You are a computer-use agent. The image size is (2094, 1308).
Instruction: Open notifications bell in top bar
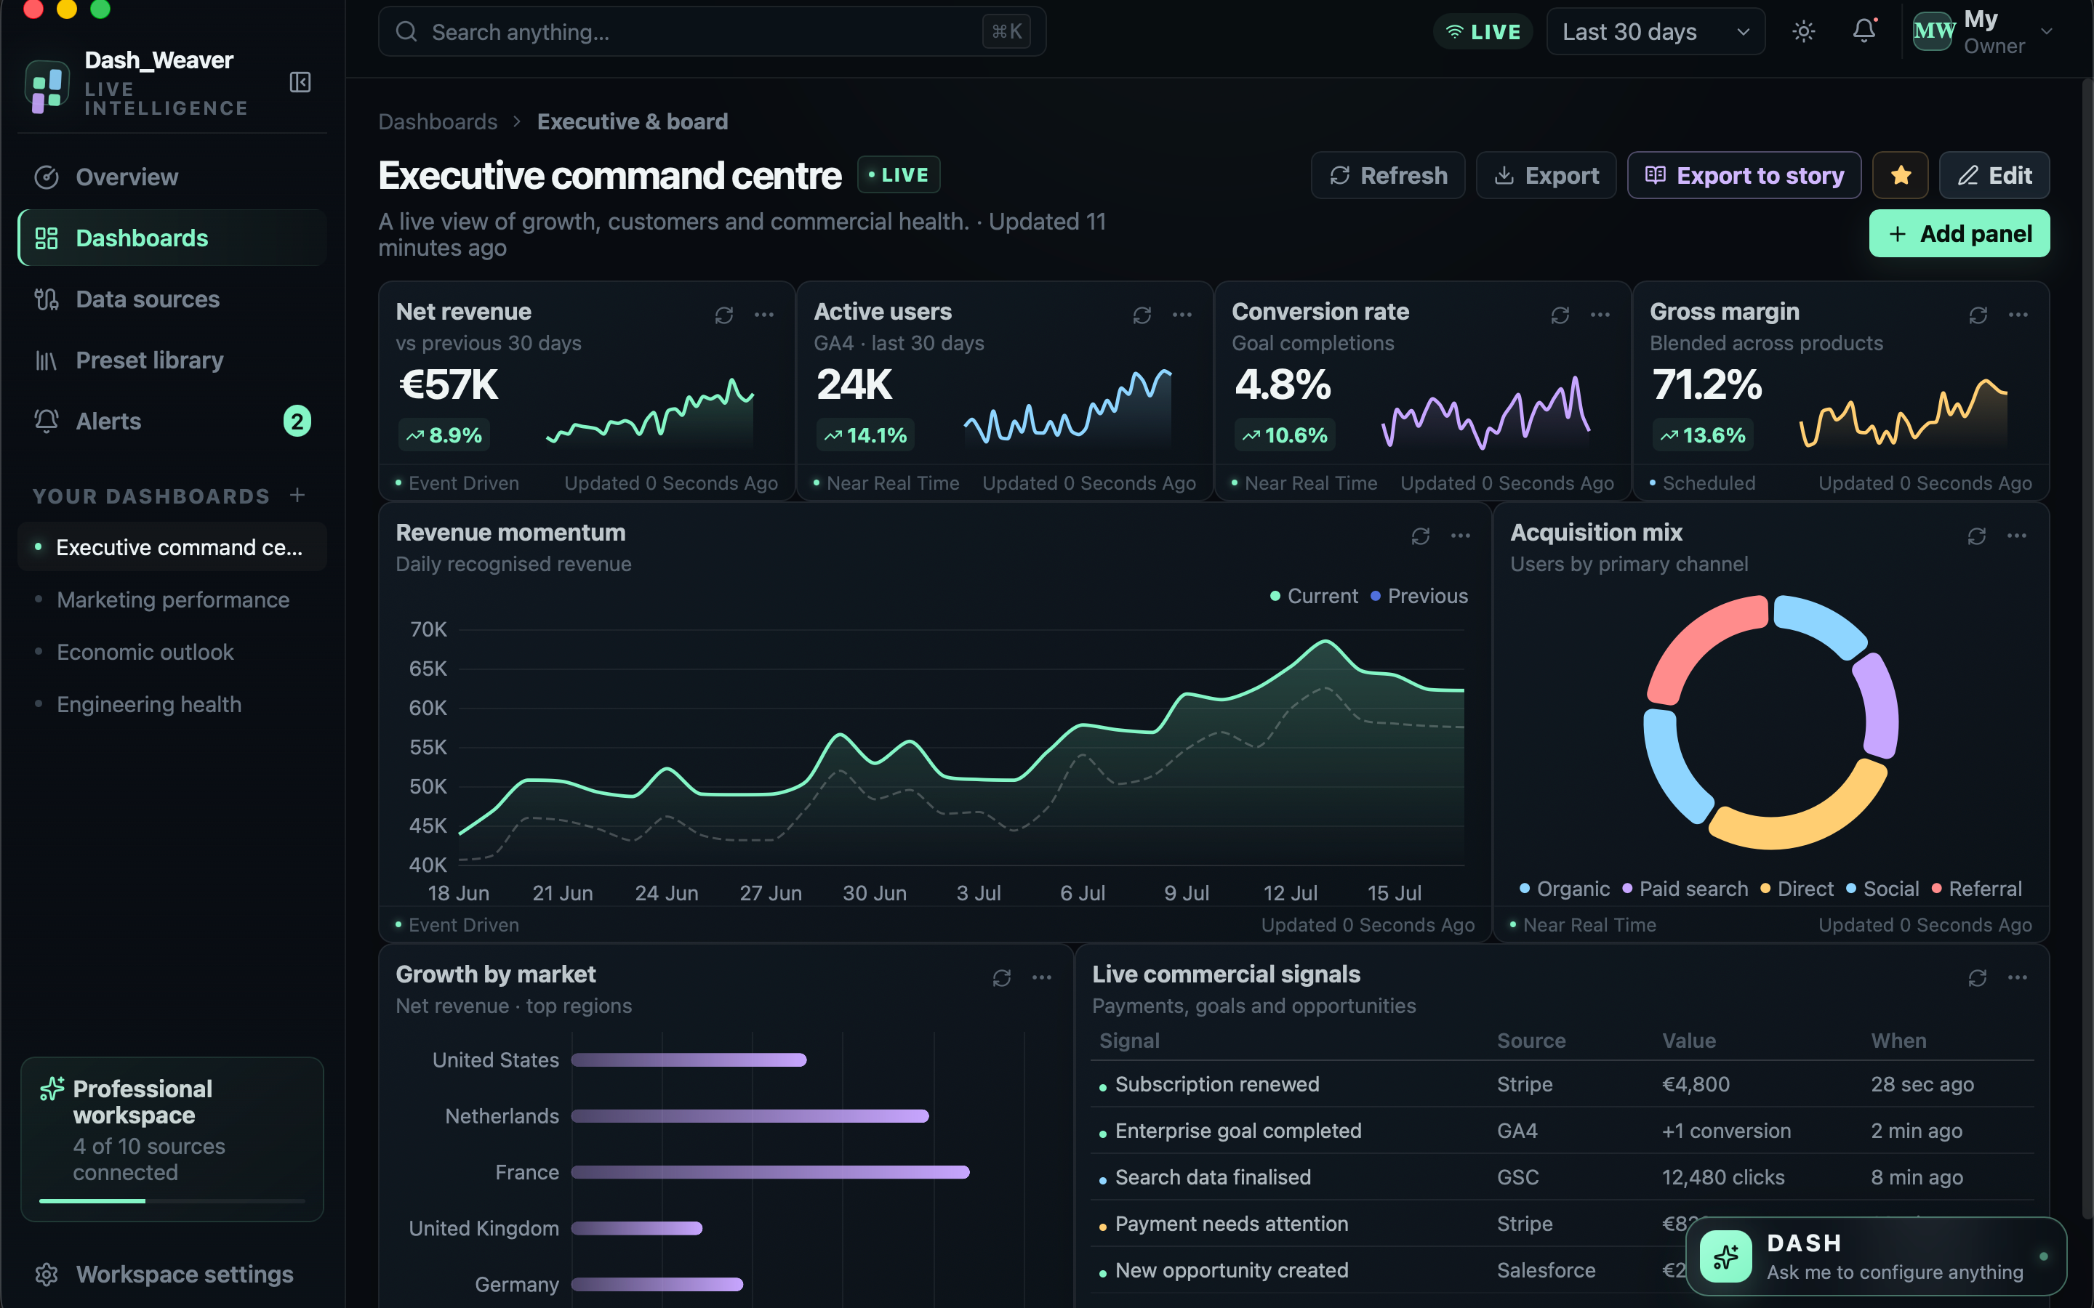(x=1864, y=32)
